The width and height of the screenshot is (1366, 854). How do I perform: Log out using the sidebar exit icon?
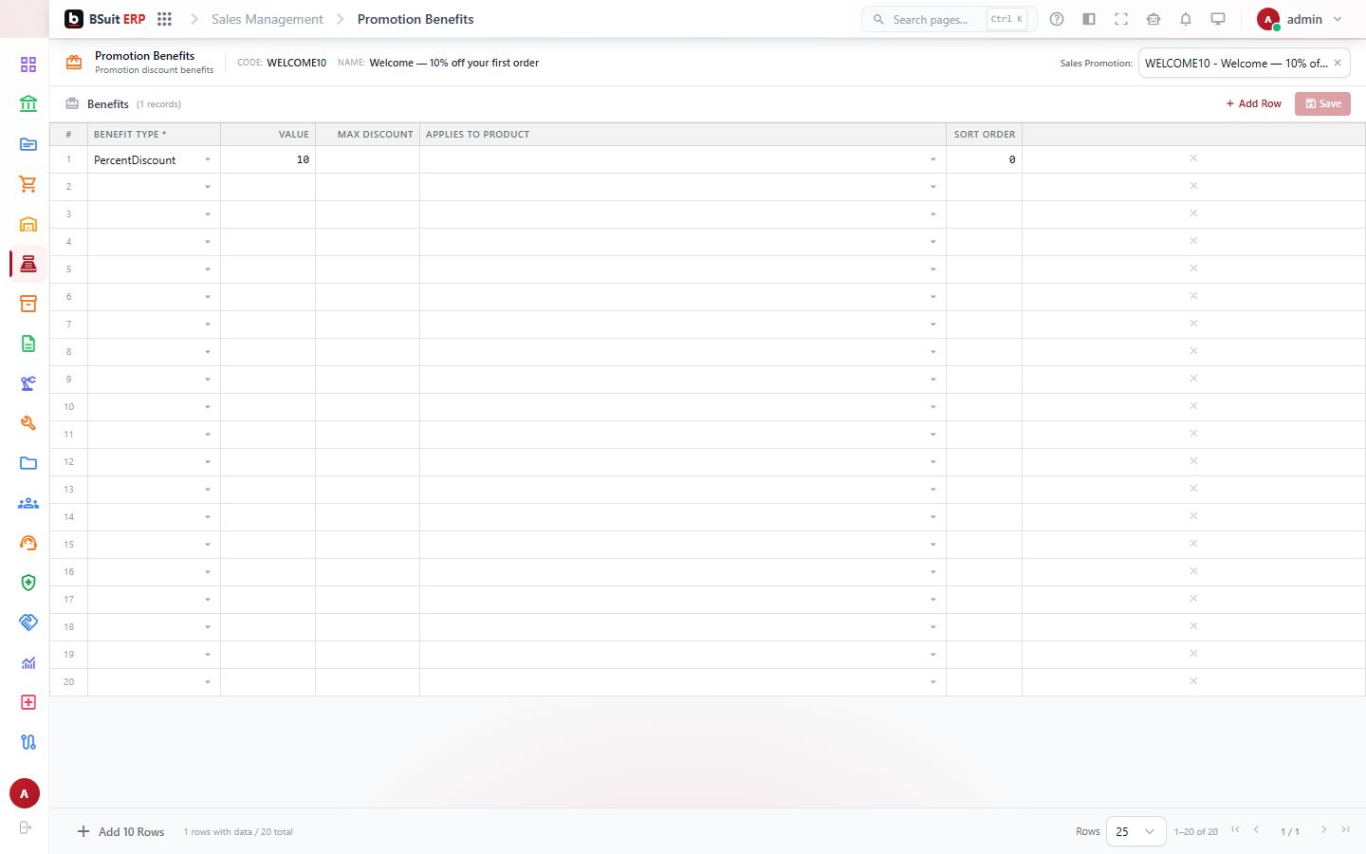click(26, 827)
